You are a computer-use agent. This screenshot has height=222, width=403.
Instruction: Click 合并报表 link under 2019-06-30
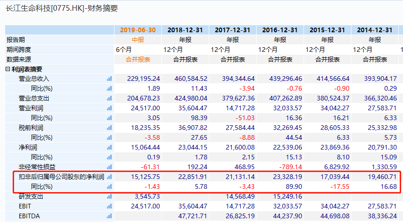tap(138, 59)
